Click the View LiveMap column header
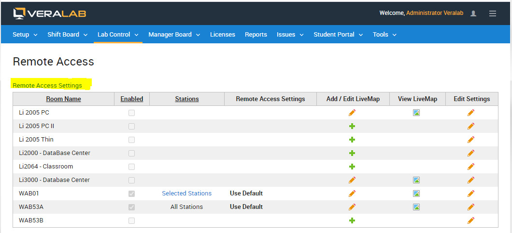512x233 pixels. pyautogui.click(x=417, y=99)
